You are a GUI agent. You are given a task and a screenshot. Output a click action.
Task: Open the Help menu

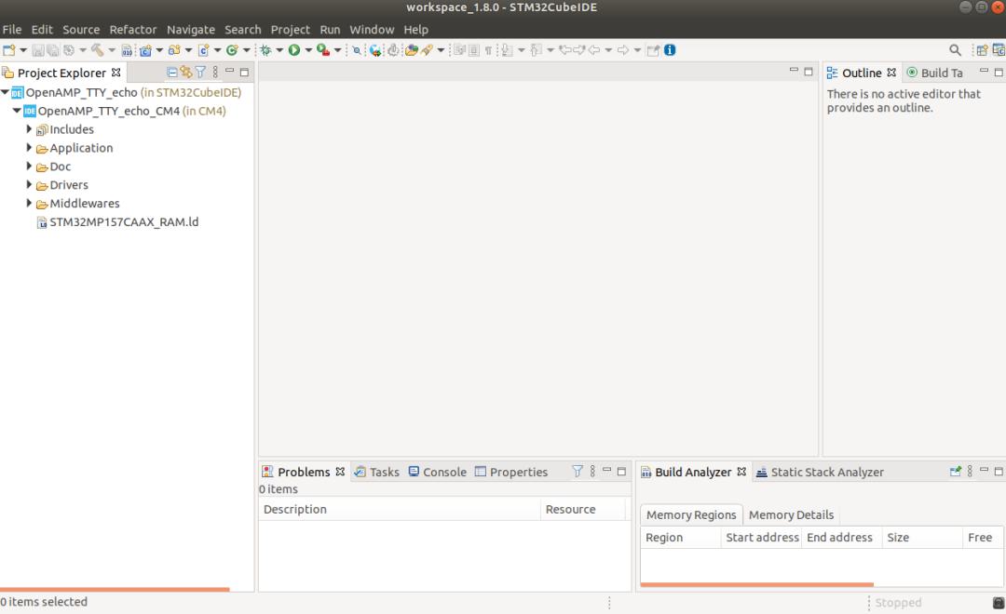click(x=415, y=30)
